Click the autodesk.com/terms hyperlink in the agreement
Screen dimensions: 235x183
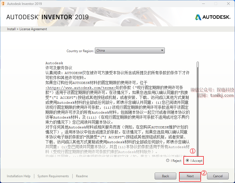coord(81,88)
